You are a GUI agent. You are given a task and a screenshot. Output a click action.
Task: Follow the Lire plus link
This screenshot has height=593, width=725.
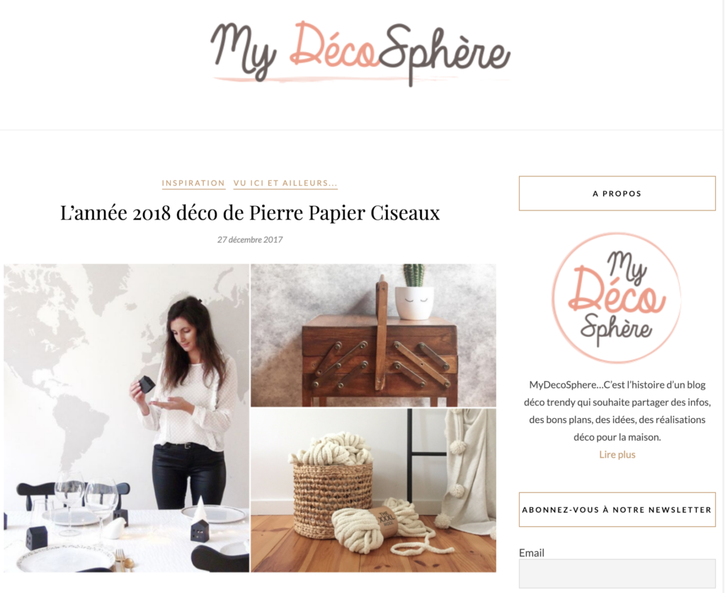[617, 455]
